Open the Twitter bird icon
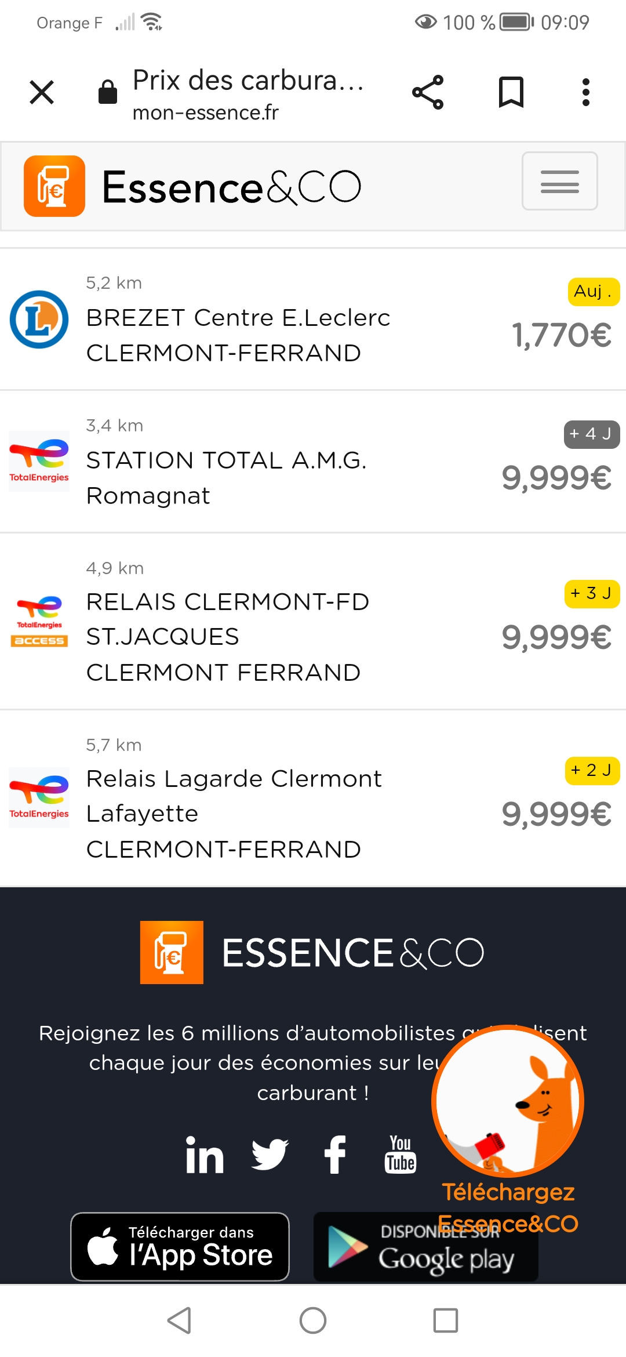This screenshot has height=1357, width=626. pos(270,1154)
